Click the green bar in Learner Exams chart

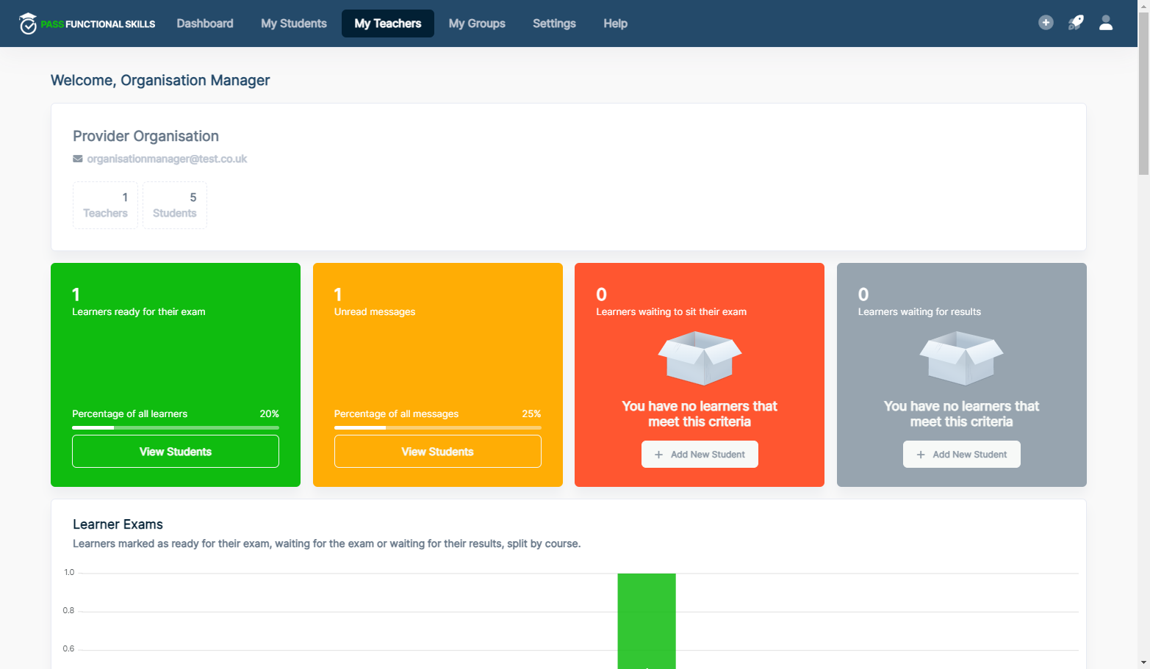[x=647, y=621]
